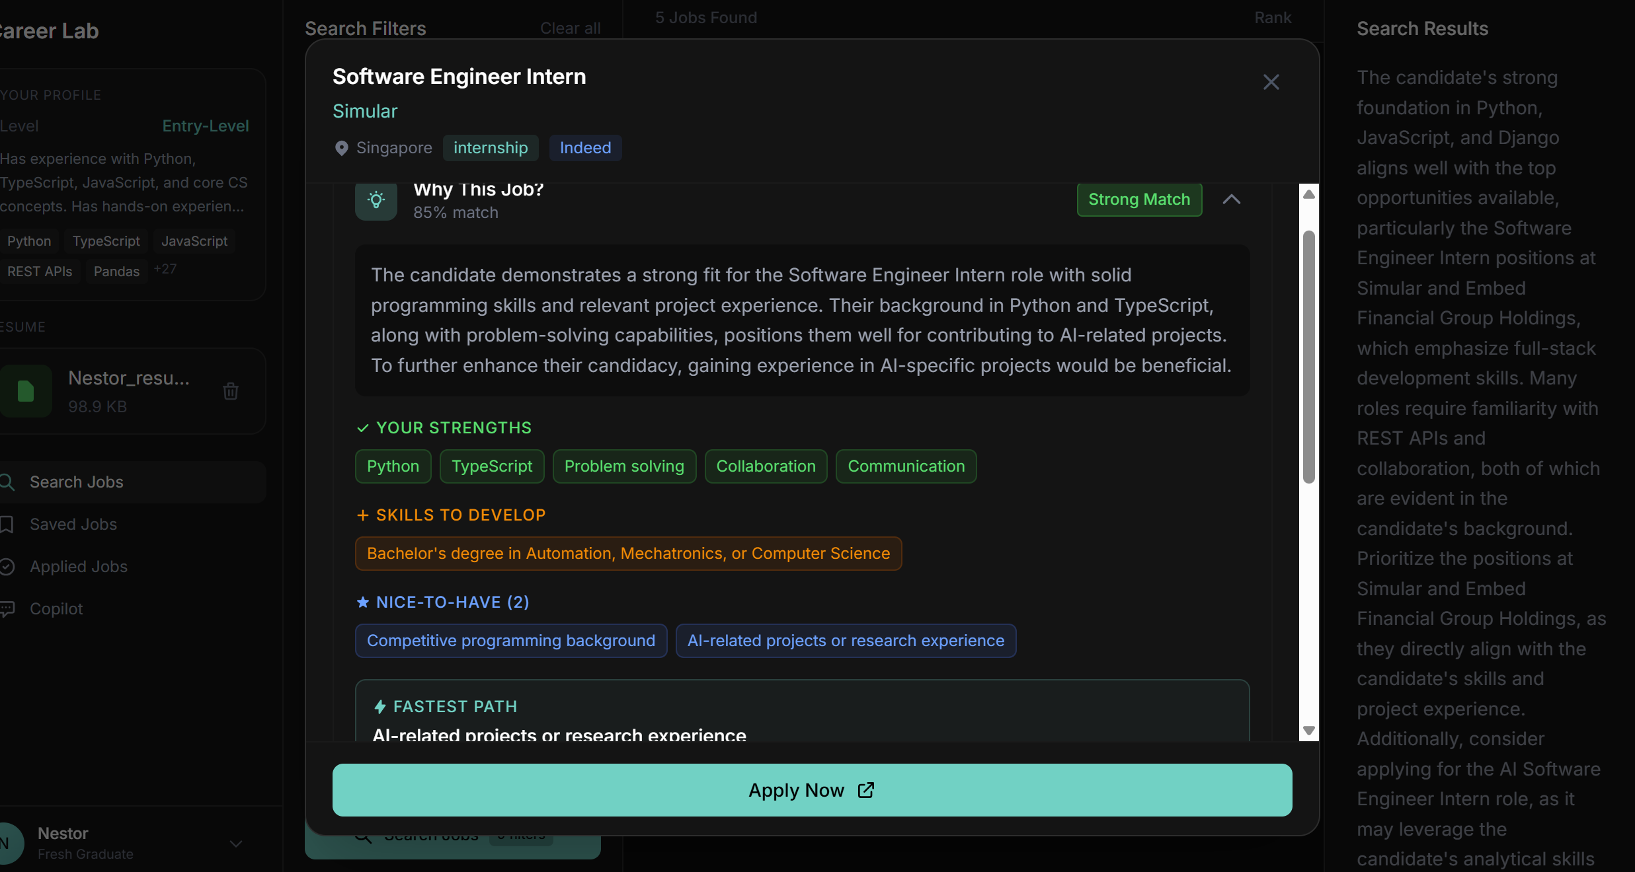
Task: Click the green resume document icon
Action: 26,391
